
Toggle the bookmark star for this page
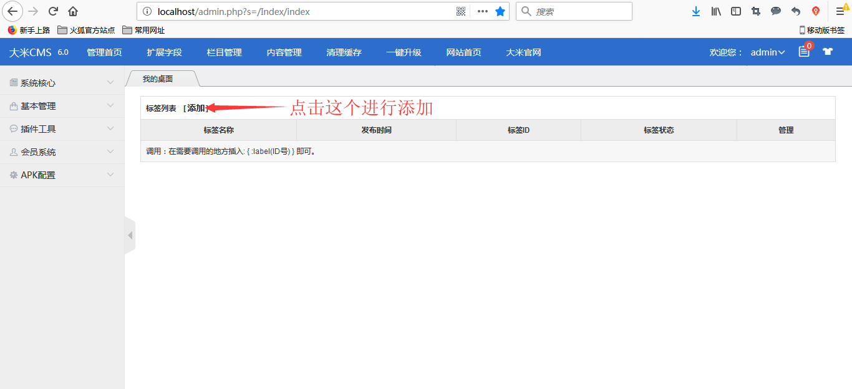500,11
